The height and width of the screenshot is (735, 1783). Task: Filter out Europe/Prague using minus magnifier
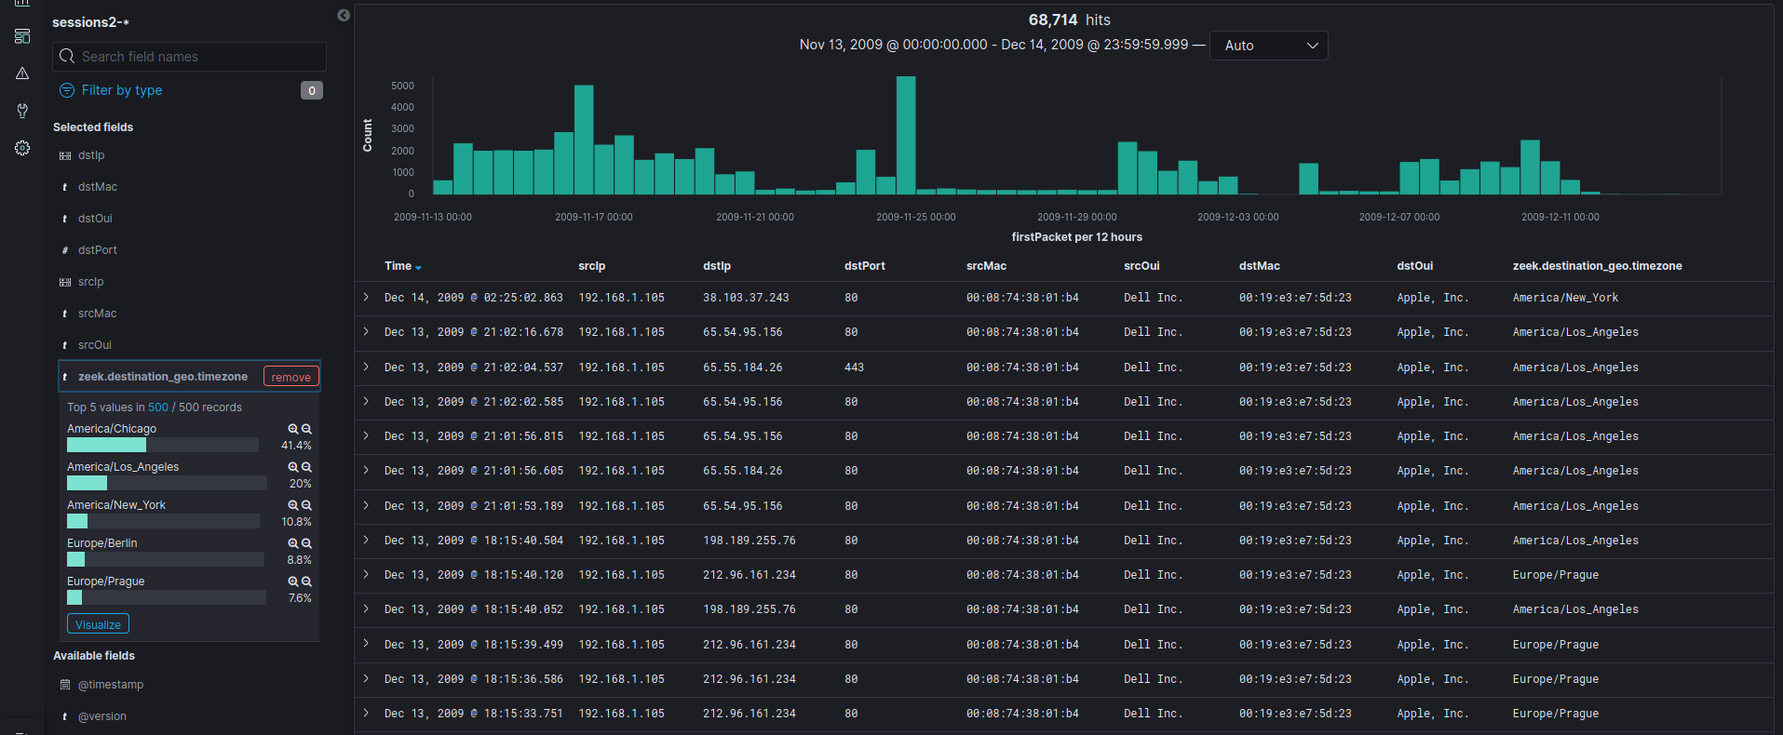(306, 581)
